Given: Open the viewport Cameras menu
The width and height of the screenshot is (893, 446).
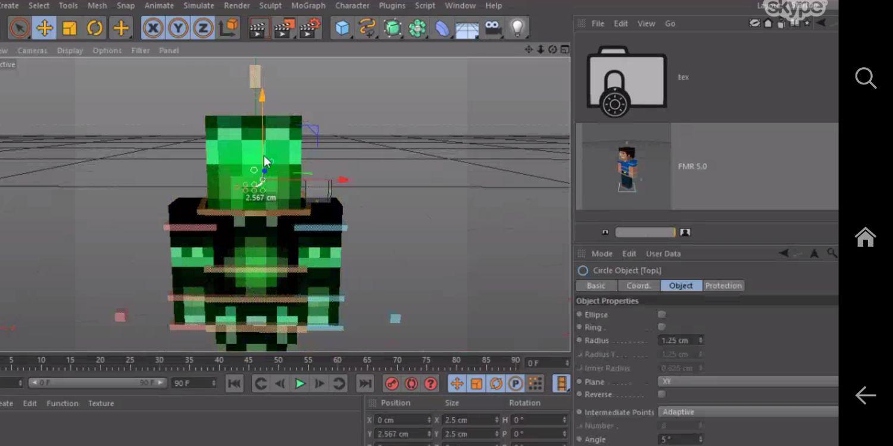Looking at the screenshot, I should 32,51.
